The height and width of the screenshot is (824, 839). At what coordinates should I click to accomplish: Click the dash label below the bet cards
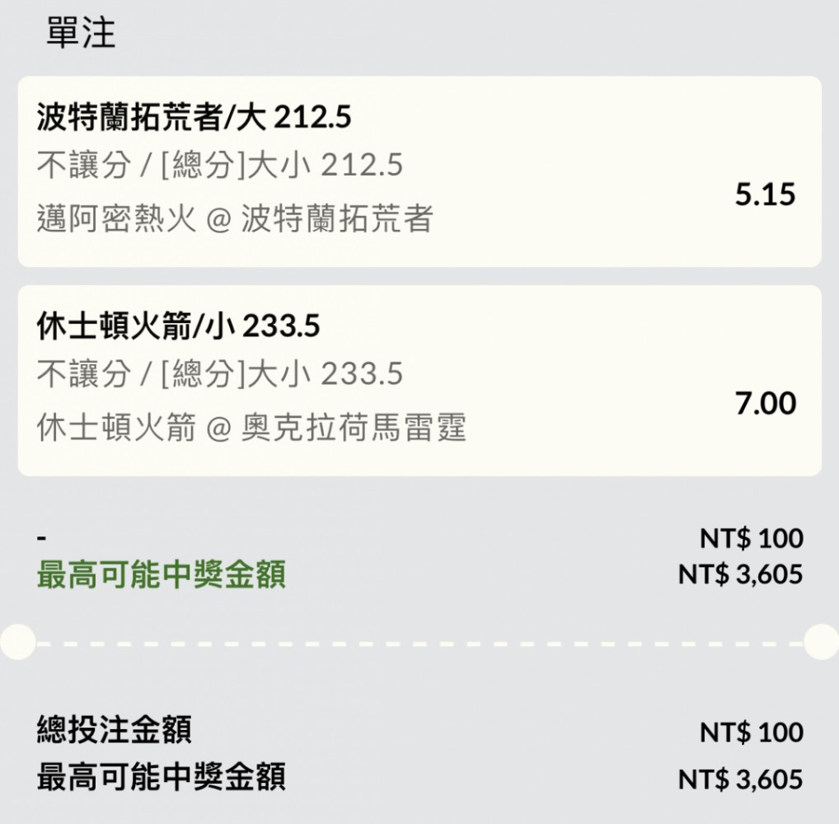tap(42, 538)
